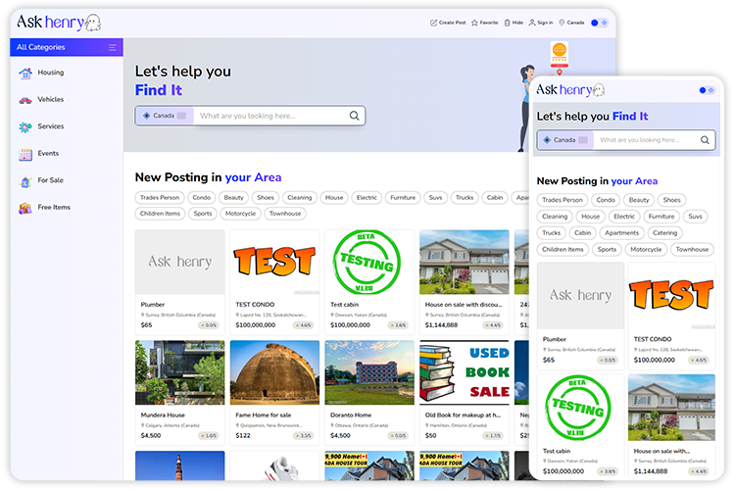Collapse the All Categories menu
The height and width of the screenshot is (490, 735).
[113, 47]
